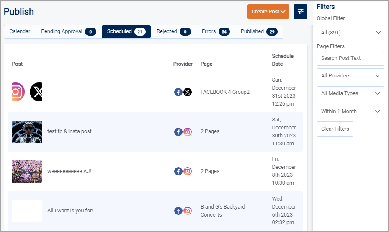Open the Rejected tab
Screen dimensions: 389x232
[x=173, y=31]
